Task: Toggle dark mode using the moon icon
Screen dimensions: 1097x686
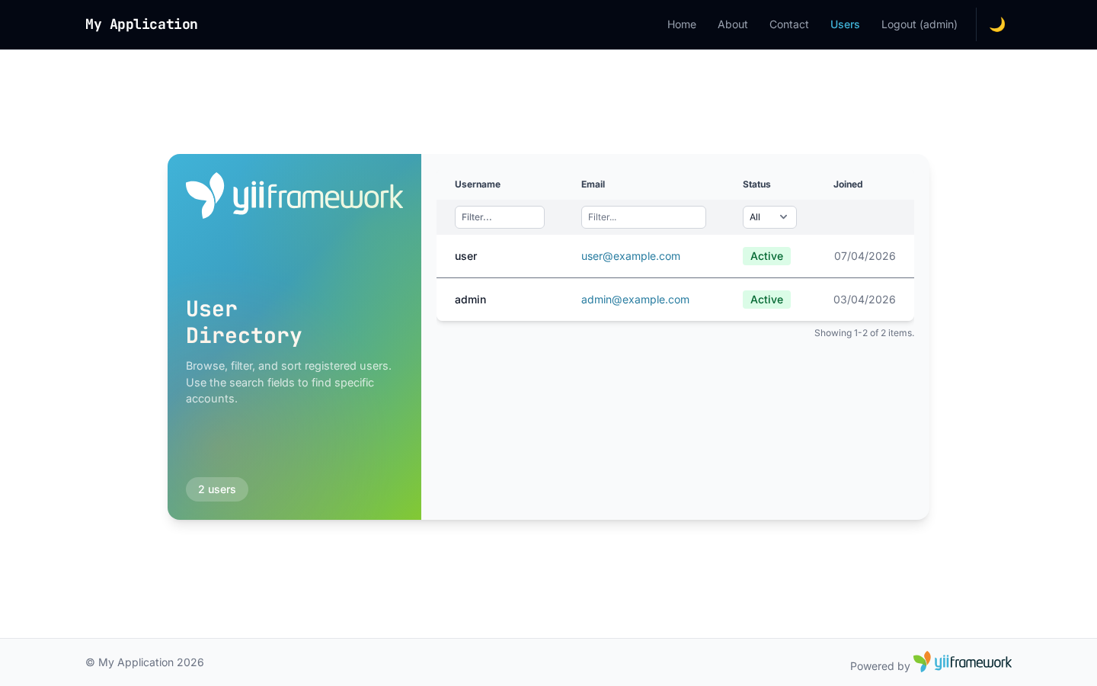Action: [x=996, y=24]
